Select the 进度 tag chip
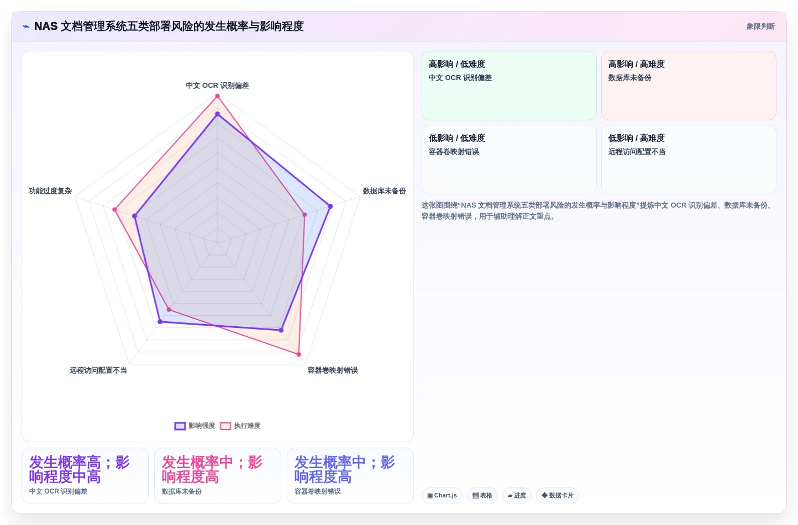 point(517,495)
